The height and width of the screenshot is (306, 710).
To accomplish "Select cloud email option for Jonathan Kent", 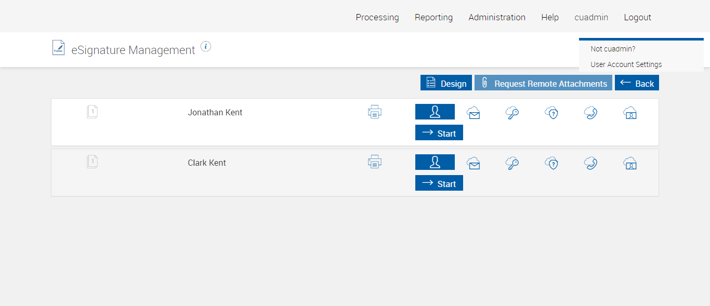I will tap(473, 113).
